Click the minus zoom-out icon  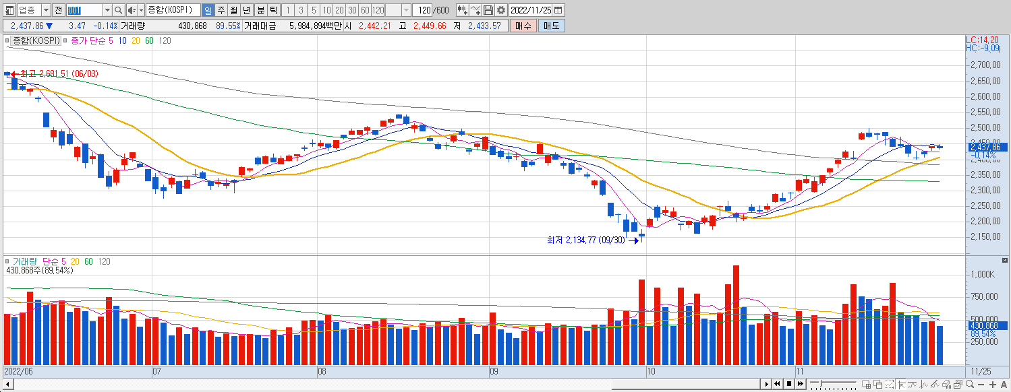981,385
